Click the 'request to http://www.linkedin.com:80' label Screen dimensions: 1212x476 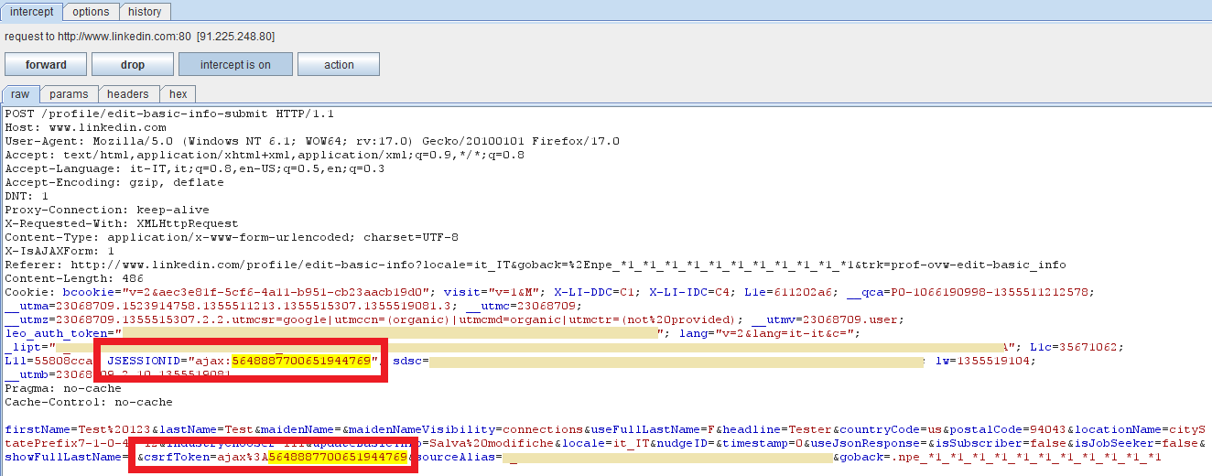139,37
